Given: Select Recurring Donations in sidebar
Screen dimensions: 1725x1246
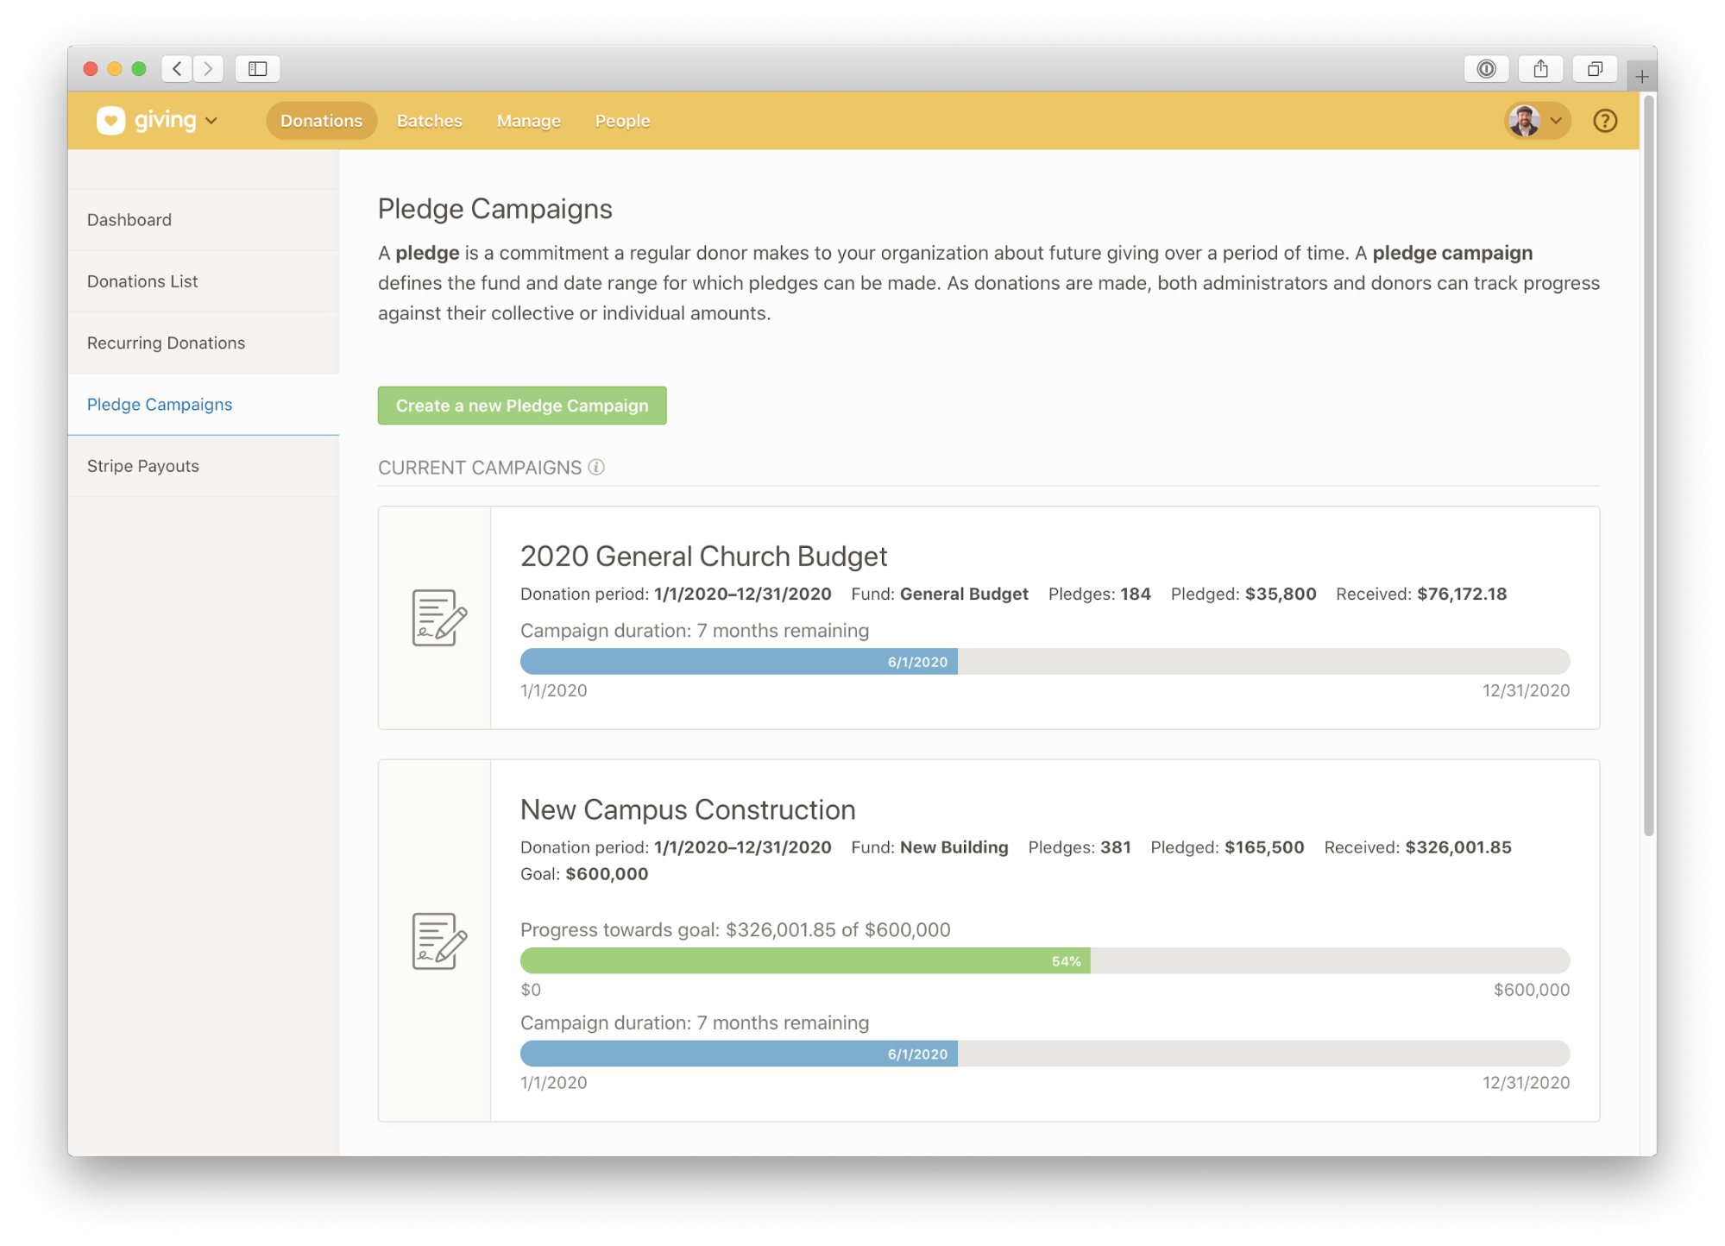Looking at the screenshot, I should pyautogui.click(x=166, y=343).
